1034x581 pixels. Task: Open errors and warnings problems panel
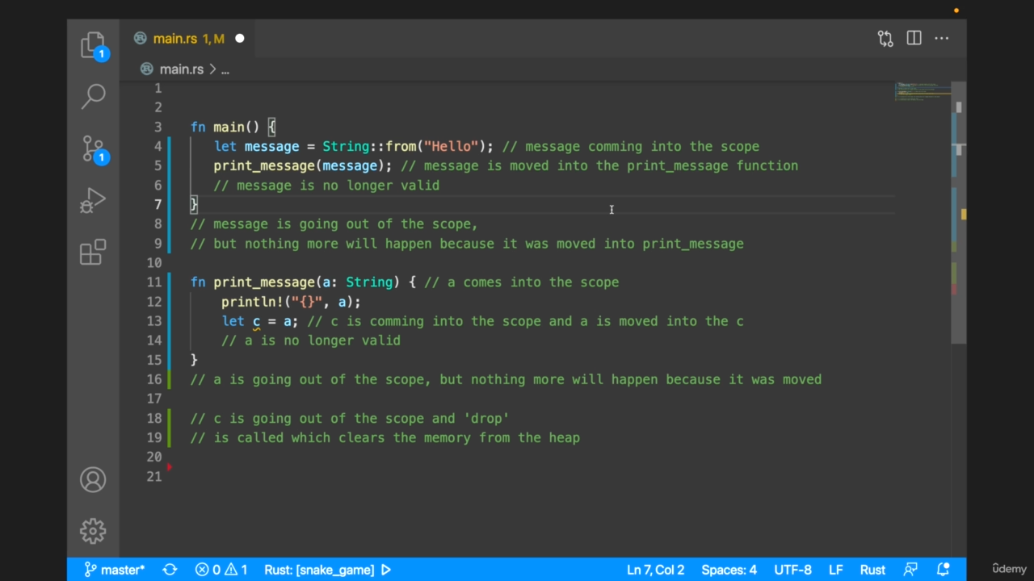(221, 570)
